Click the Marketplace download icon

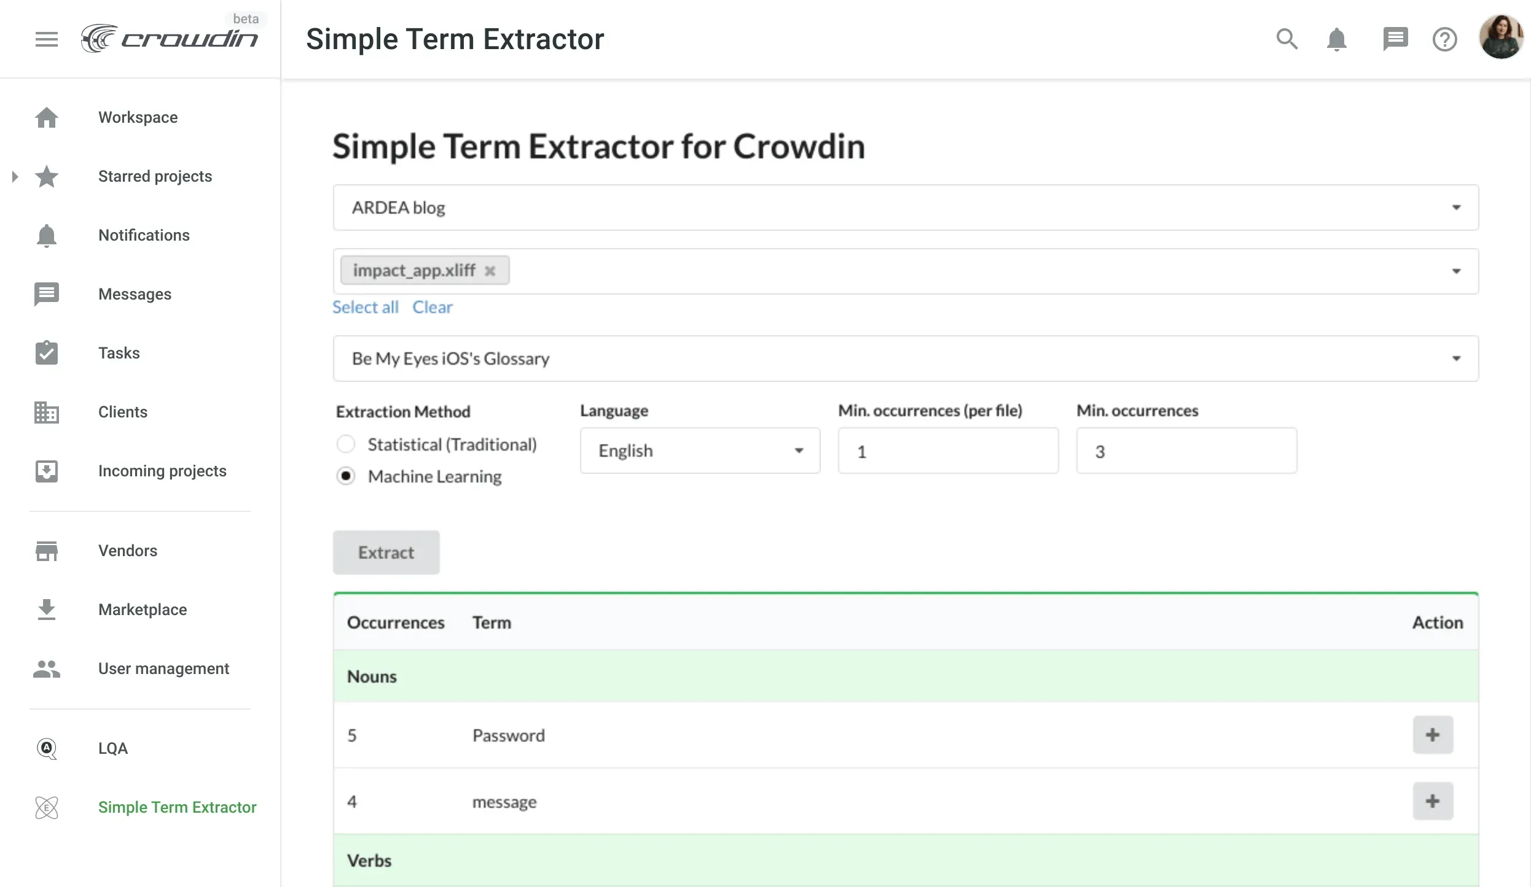[x=47, y=609]
